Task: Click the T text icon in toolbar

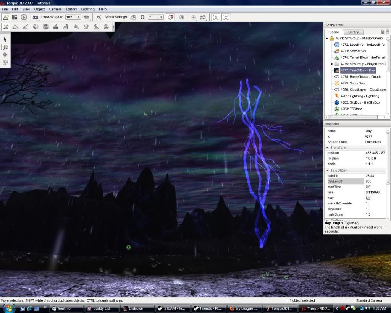Action: pyautogui.click(x=226, y=17)
